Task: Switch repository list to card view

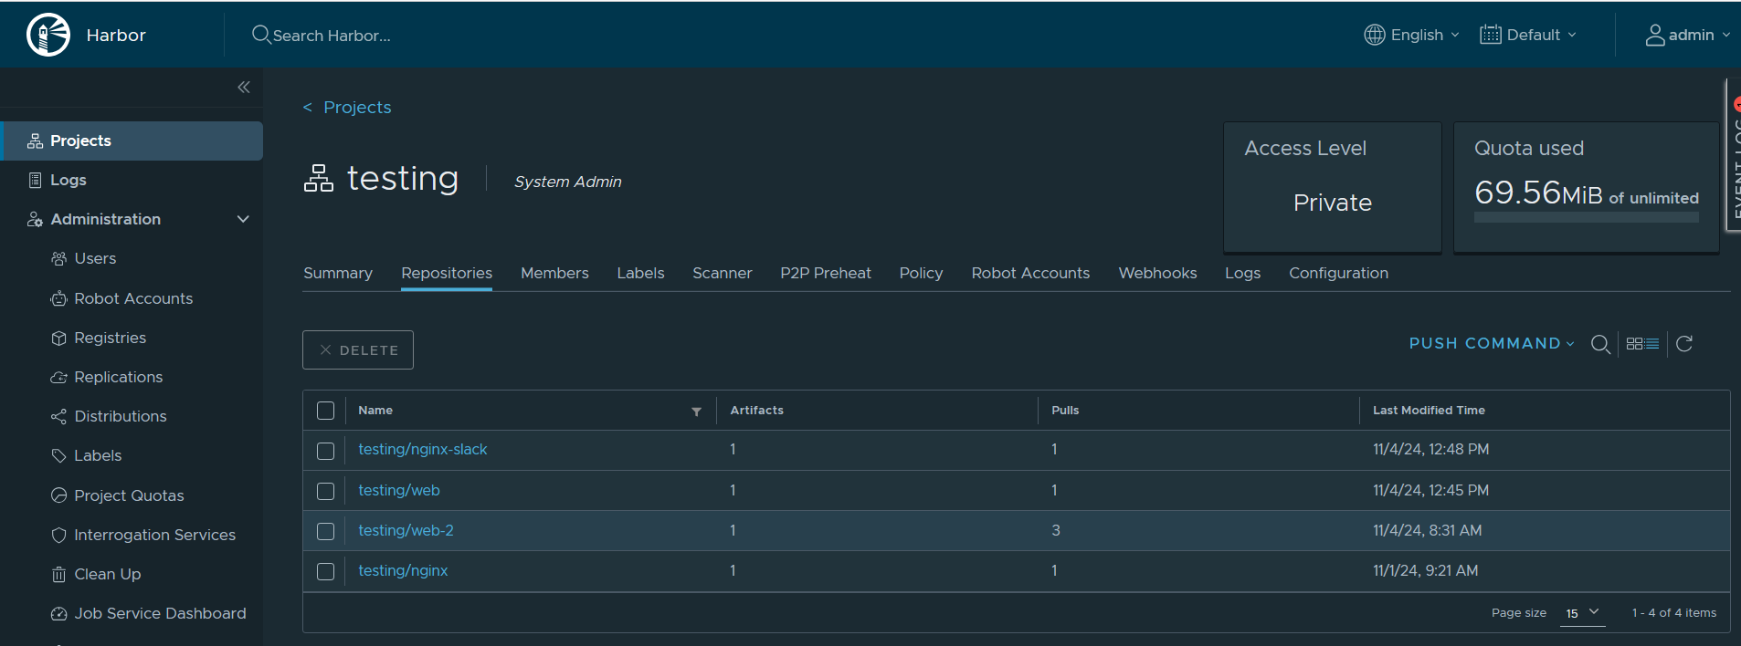Action: coord(1634,344)
